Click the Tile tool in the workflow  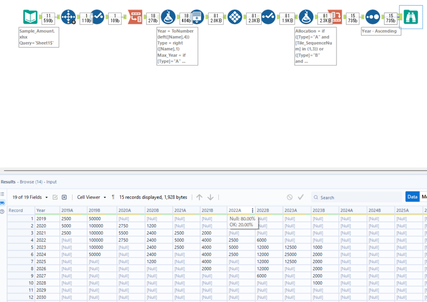235,17
